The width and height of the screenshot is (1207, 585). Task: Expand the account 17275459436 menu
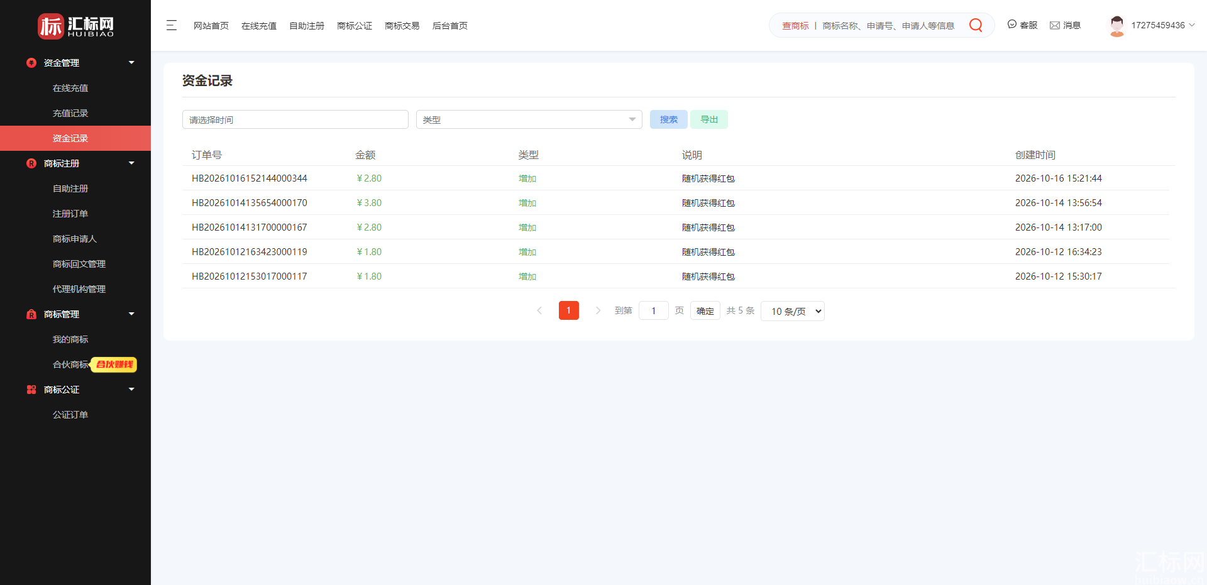coord(1163,25)
